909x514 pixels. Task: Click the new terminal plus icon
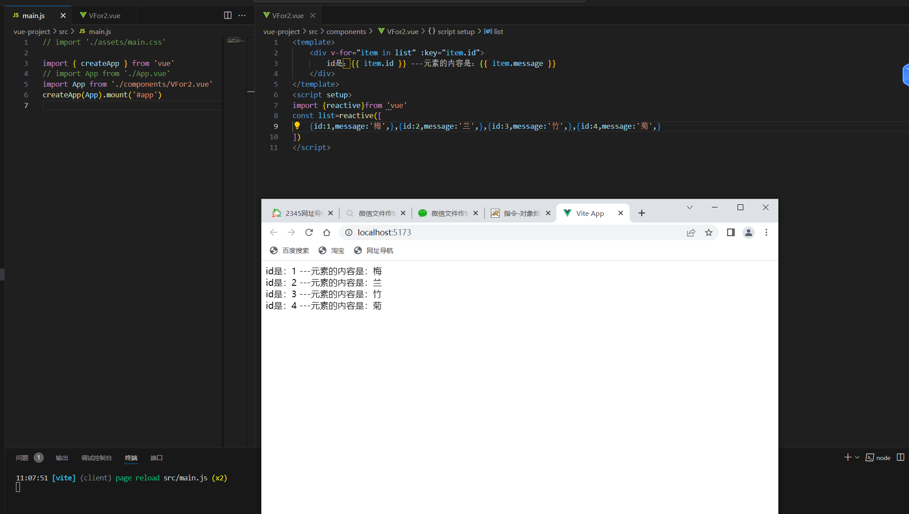(847, 457)
